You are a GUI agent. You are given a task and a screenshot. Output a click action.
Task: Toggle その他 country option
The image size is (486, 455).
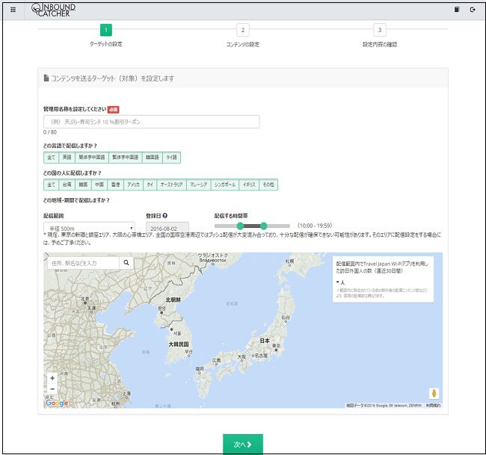(268, 185)
